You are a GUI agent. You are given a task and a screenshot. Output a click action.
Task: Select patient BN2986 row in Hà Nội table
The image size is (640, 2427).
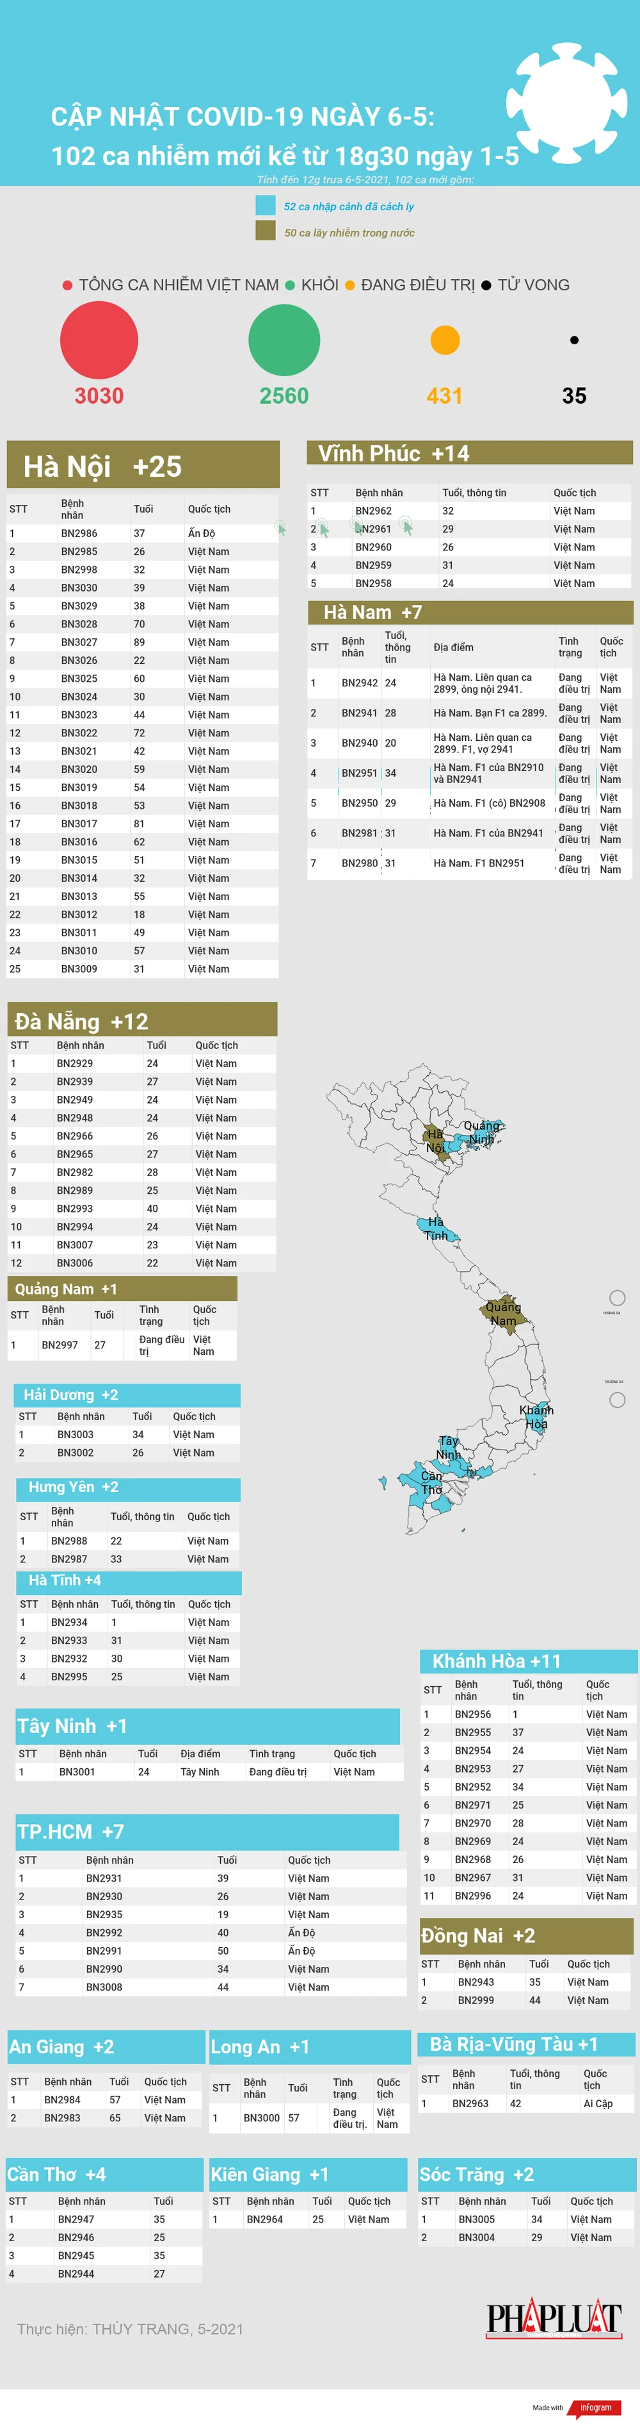click(x=142, y=533)
